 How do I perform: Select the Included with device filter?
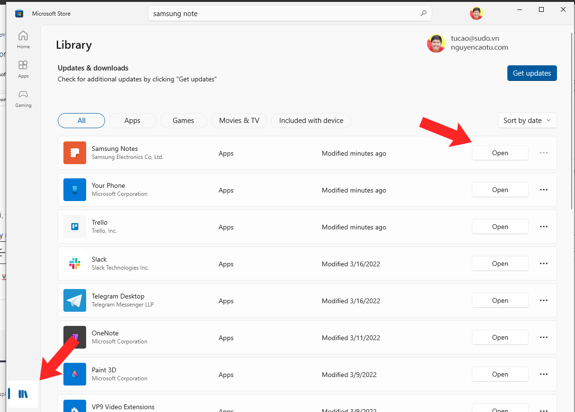coord(311,121)
